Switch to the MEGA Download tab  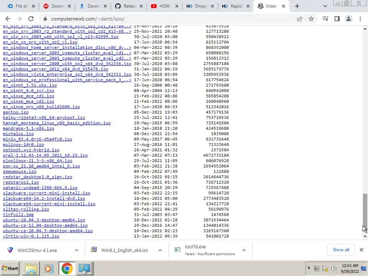tap(57, 6)
